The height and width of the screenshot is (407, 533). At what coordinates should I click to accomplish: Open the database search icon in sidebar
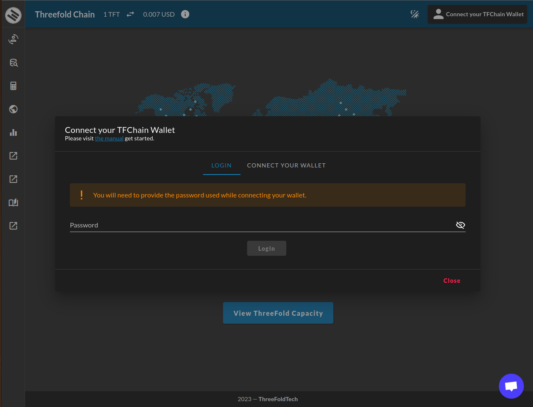pyautogui.click(x=13, y=63)
